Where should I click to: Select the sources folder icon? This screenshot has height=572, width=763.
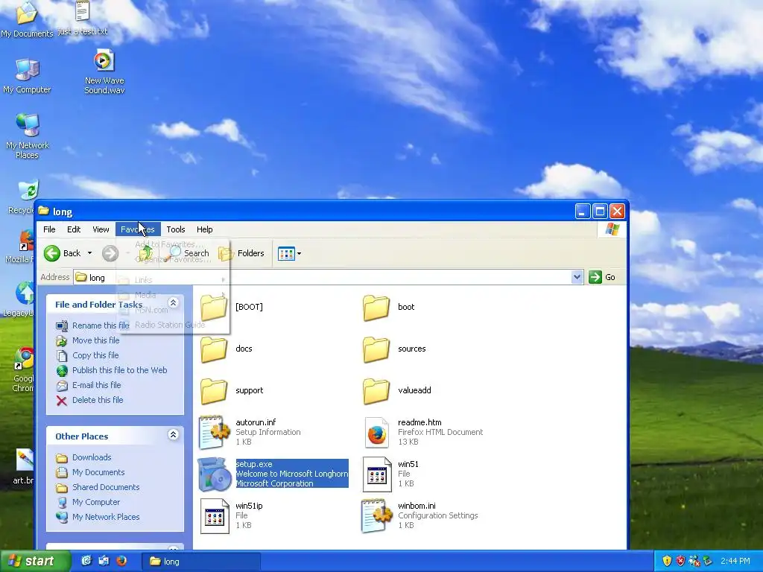[x=376, y=349]
